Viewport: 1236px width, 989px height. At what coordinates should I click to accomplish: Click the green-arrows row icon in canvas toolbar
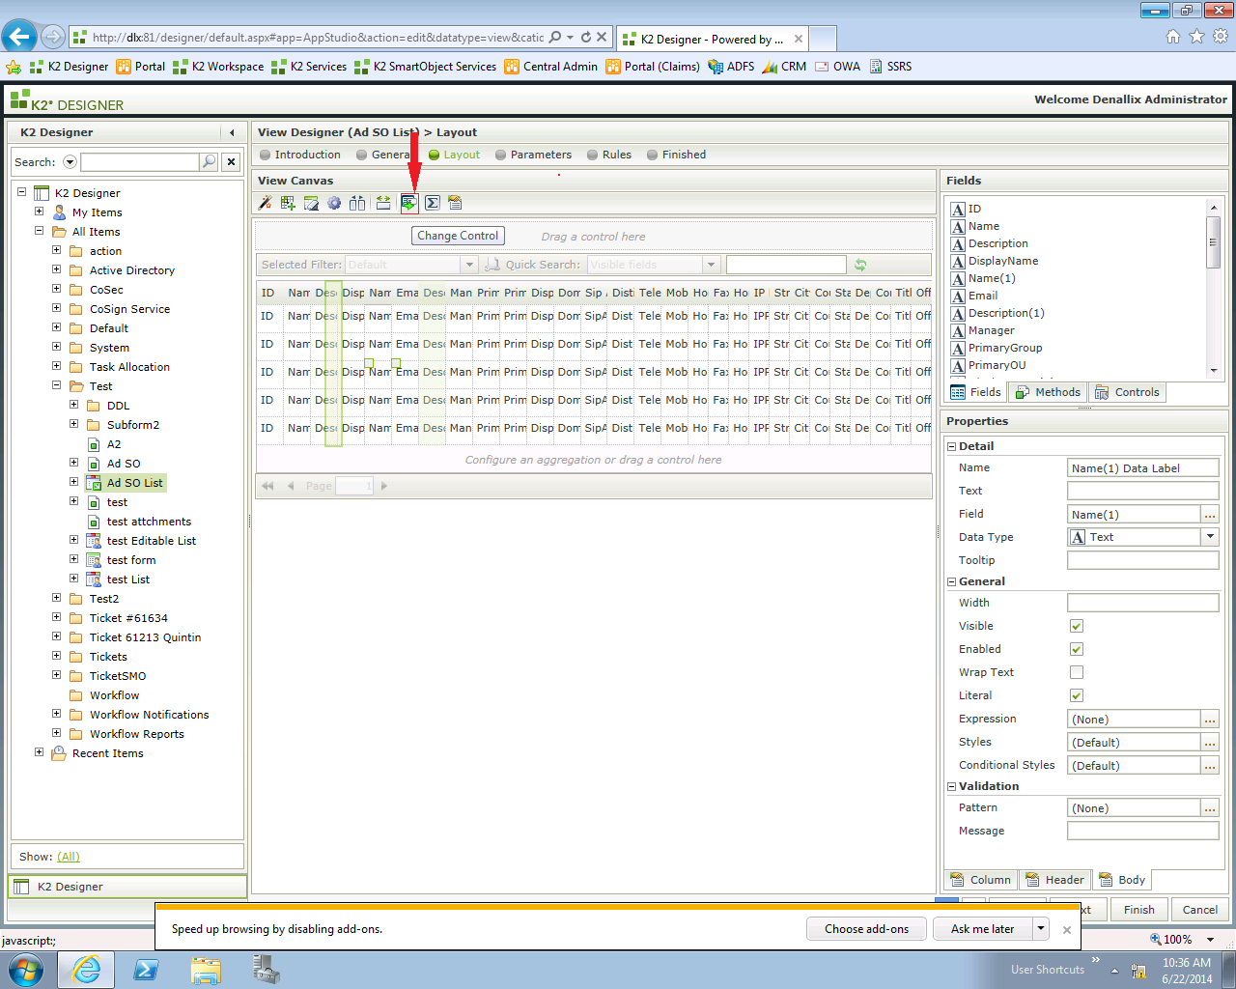383,203
